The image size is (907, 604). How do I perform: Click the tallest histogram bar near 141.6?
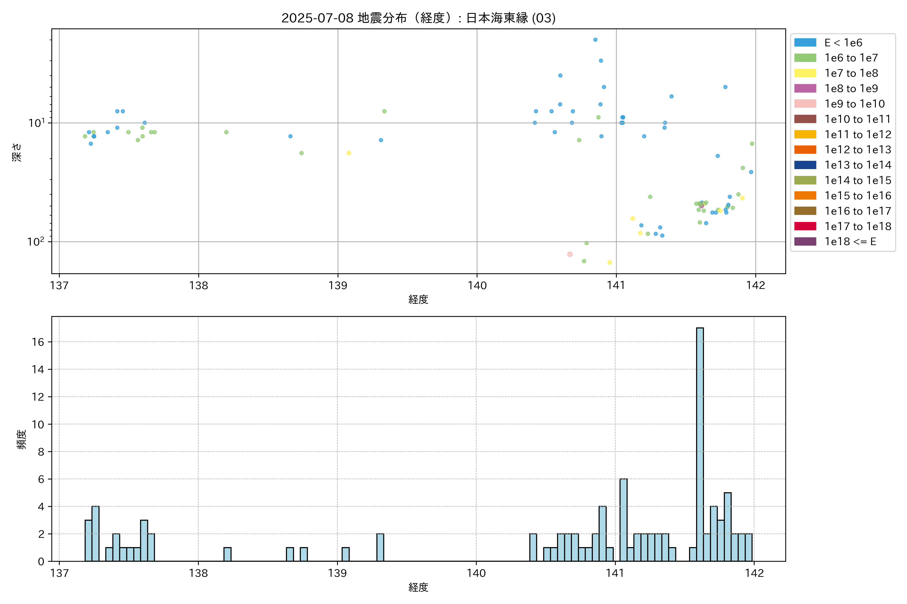[700, 443]
